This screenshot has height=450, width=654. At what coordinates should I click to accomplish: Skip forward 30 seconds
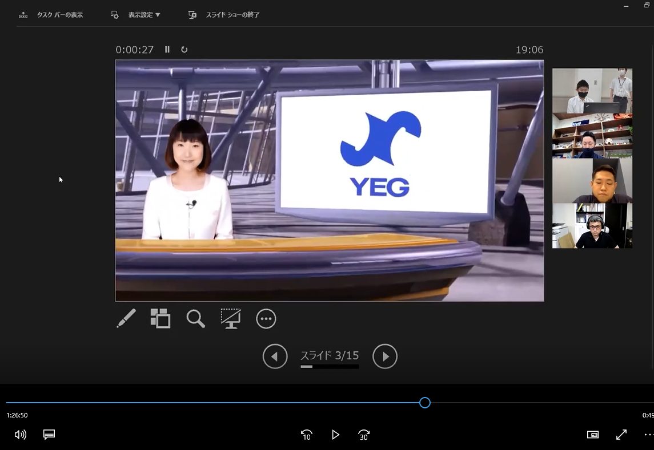click(x=364, y=435)
